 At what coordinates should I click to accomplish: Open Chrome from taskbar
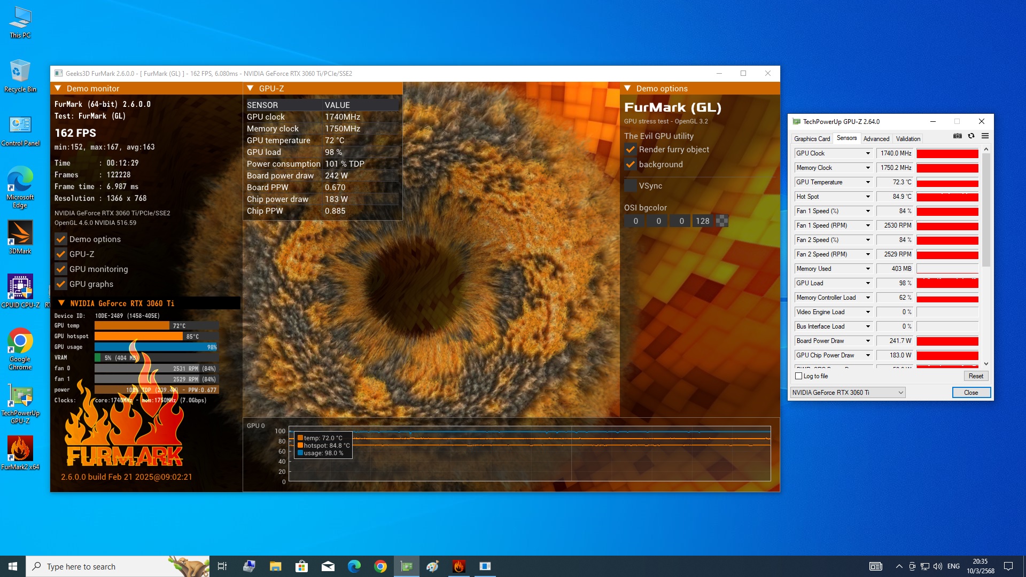(380, 566)
